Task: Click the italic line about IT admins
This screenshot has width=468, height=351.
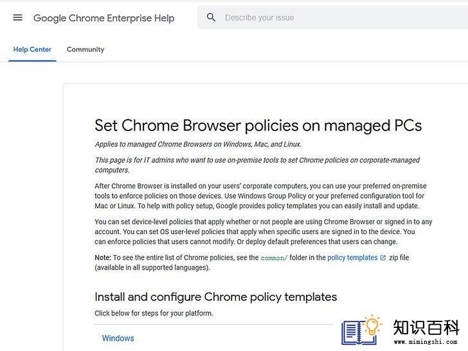Action: click(257, 165)
